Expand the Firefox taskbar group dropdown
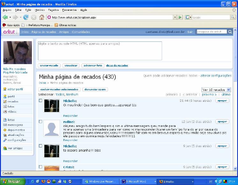Viewport: 238px width, 185px height. [x=192, y=181]
